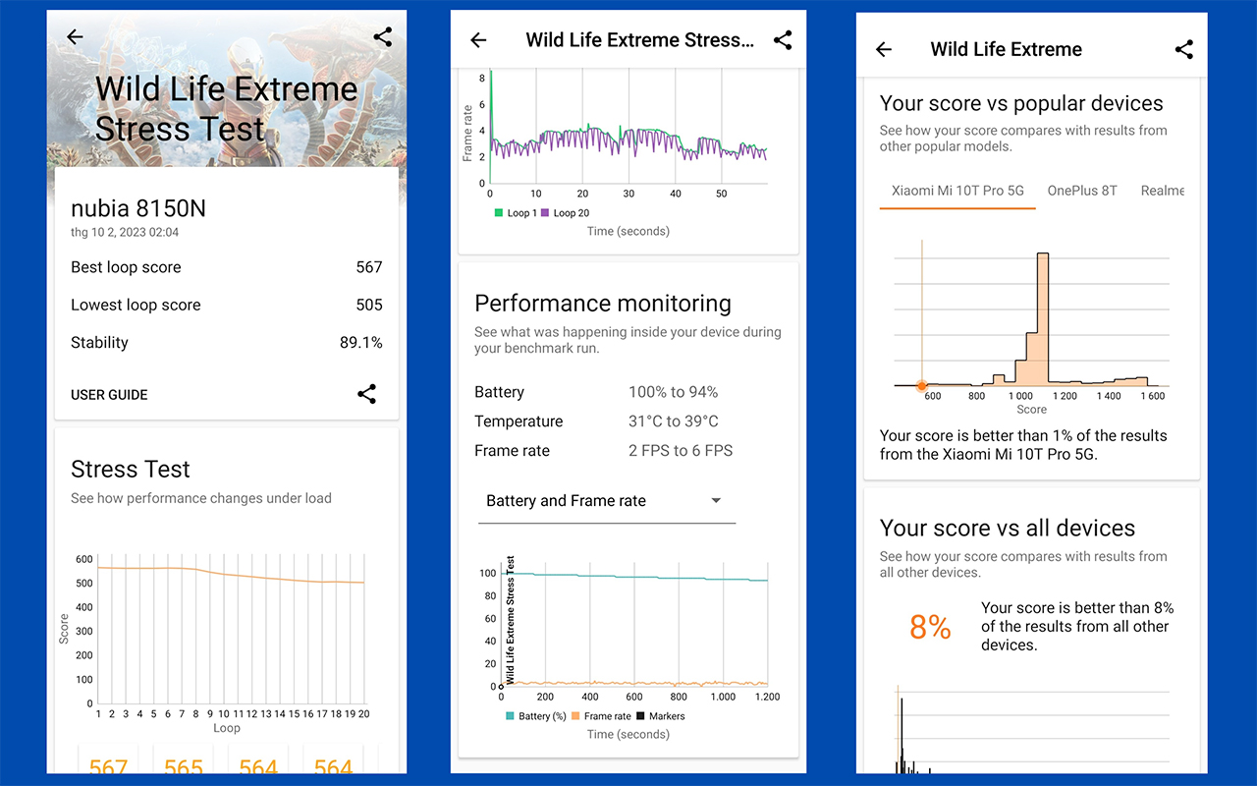The width and height of the screenshot is (1257, 786).
Task: Tap back arrow in Wild Life Extreme Stress screen
Action: point(478,40)
